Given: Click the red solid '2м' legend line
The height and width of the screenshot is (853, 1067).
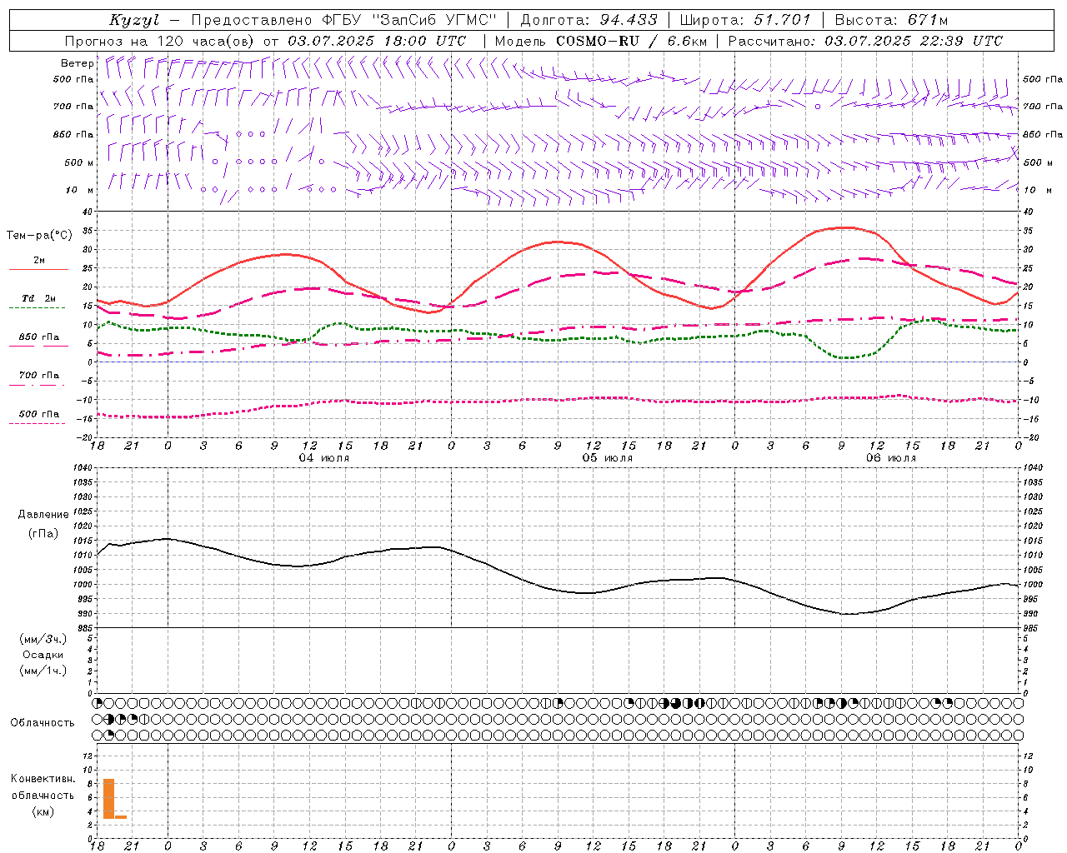Looking at the screenshot, I should pyautogui.click(x=38, y=269).
